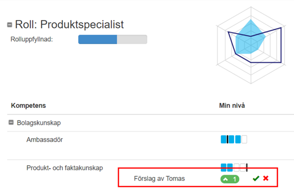Open the radar competence chart
Image resolution: width=294 pixels, height=192 pixels.
251,45
